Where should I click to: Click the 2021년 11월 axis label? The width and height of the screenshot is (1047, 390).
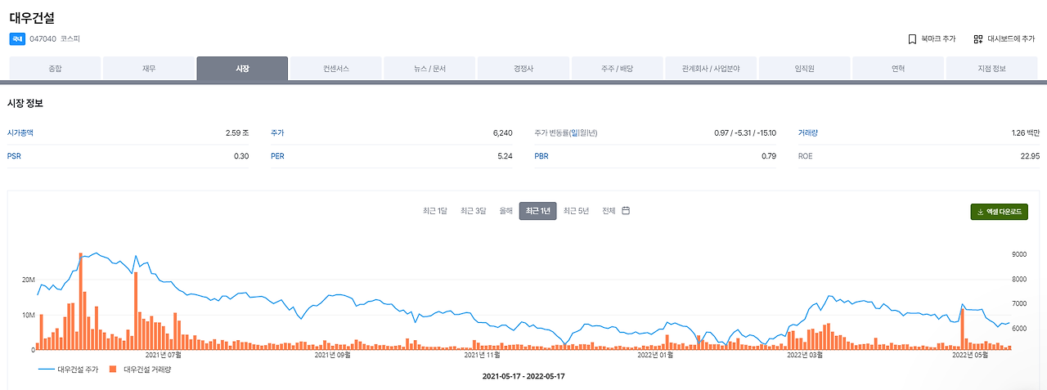(482, 355)
